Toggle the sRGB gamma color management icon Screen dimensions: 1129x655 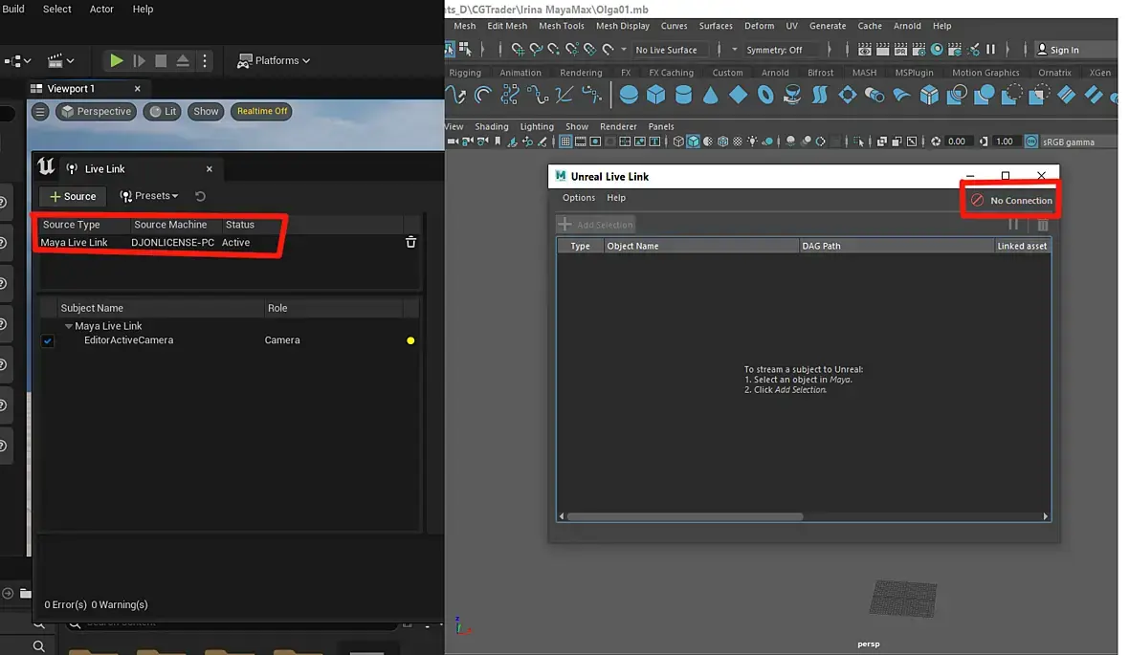[x=1031, y=142]
